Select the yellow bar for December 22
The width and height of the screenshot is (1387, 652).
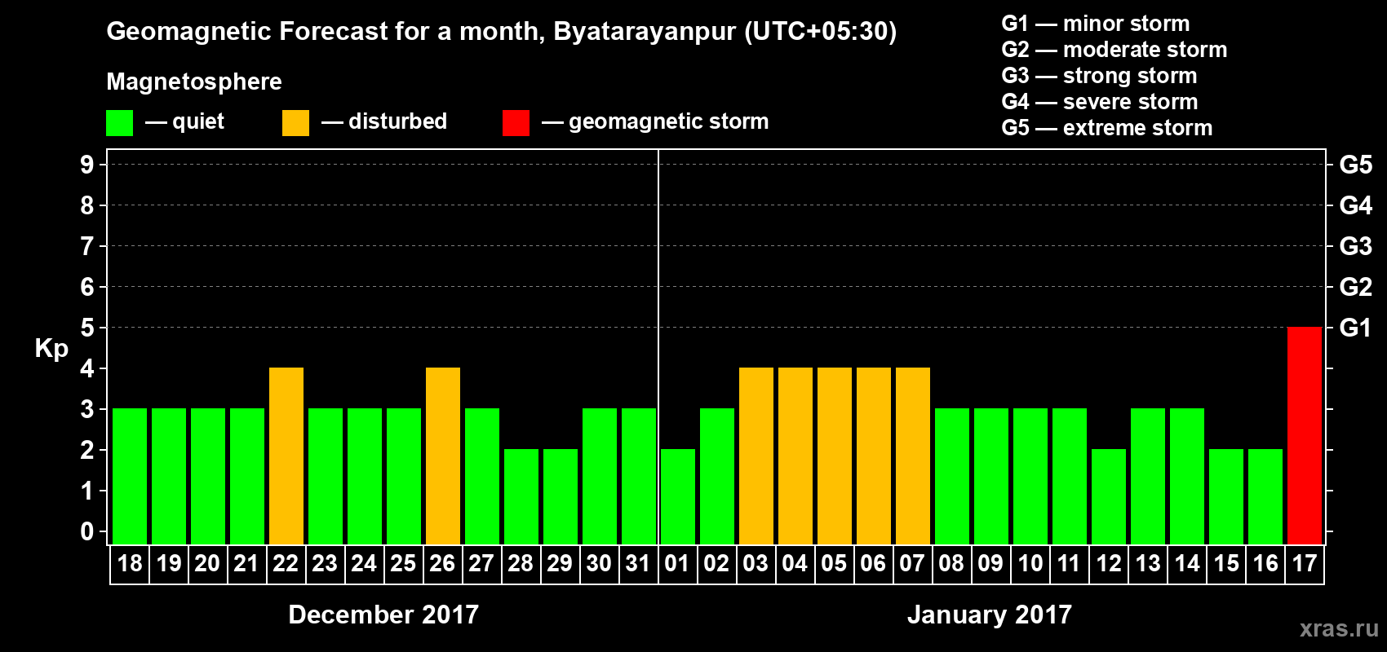tap(286, 456)
